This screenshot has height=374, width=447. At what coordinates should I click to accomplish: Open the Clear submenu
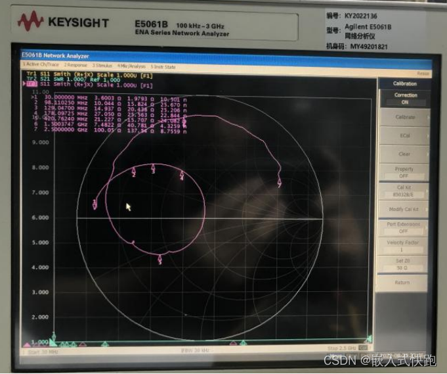(x=404, y=154)
